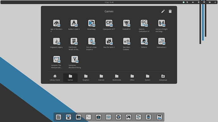Launch Star Wars Outlaws
218x122 pixels.
(126, 41)
